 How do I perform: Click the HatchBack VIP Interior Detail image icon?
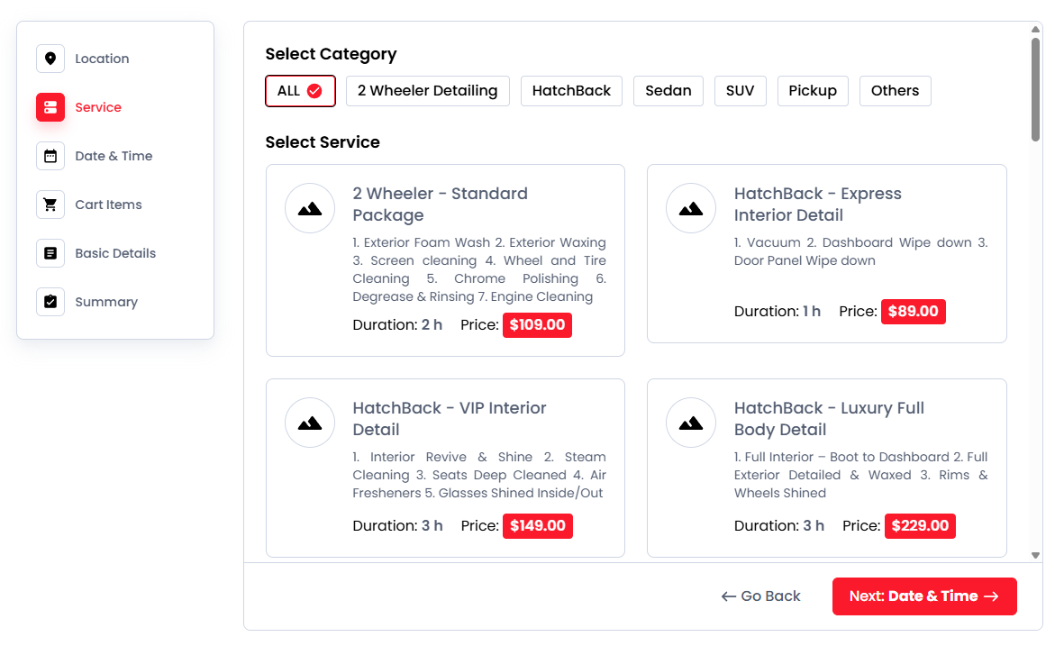point(310,423)
